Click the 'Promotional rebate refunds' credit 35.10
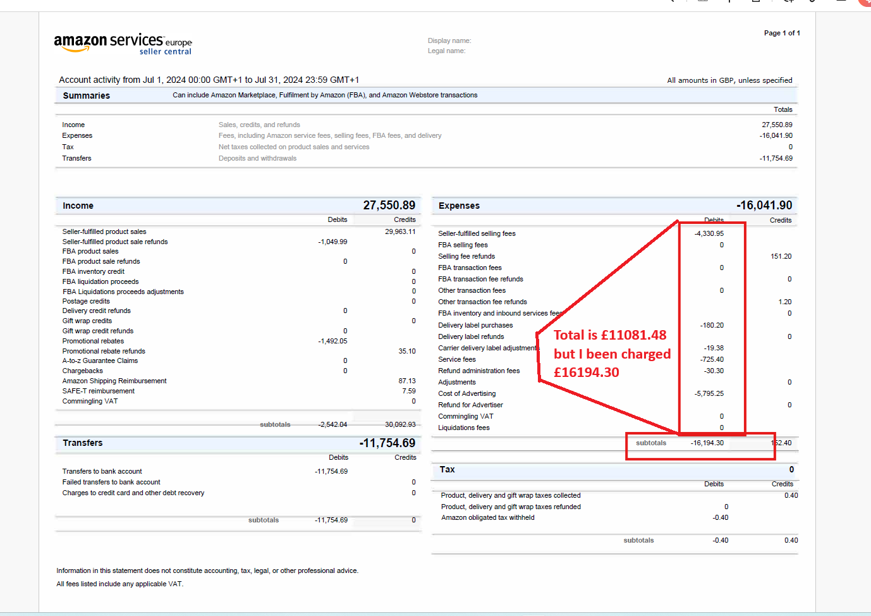 (x=407, y=351)
